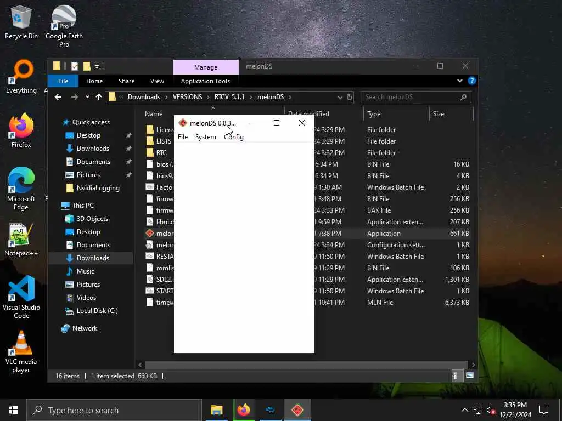Click the Manage contextual tab
The width and height of the screenshot is (562, 421).
click(x=206, y=67)
